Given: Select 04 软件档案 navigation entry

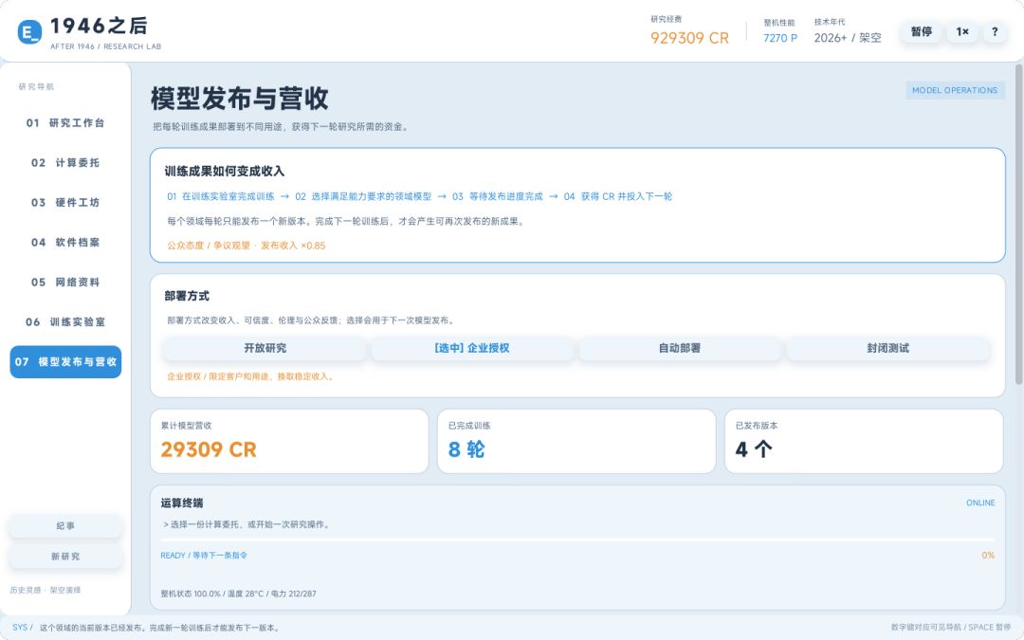Looking at the screenshot, I should pos(65,243).
